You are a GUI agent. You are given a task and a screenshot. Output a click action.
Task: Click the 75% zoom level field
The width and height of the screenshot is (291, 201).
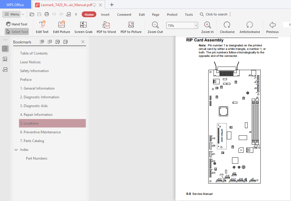(180, 26)
